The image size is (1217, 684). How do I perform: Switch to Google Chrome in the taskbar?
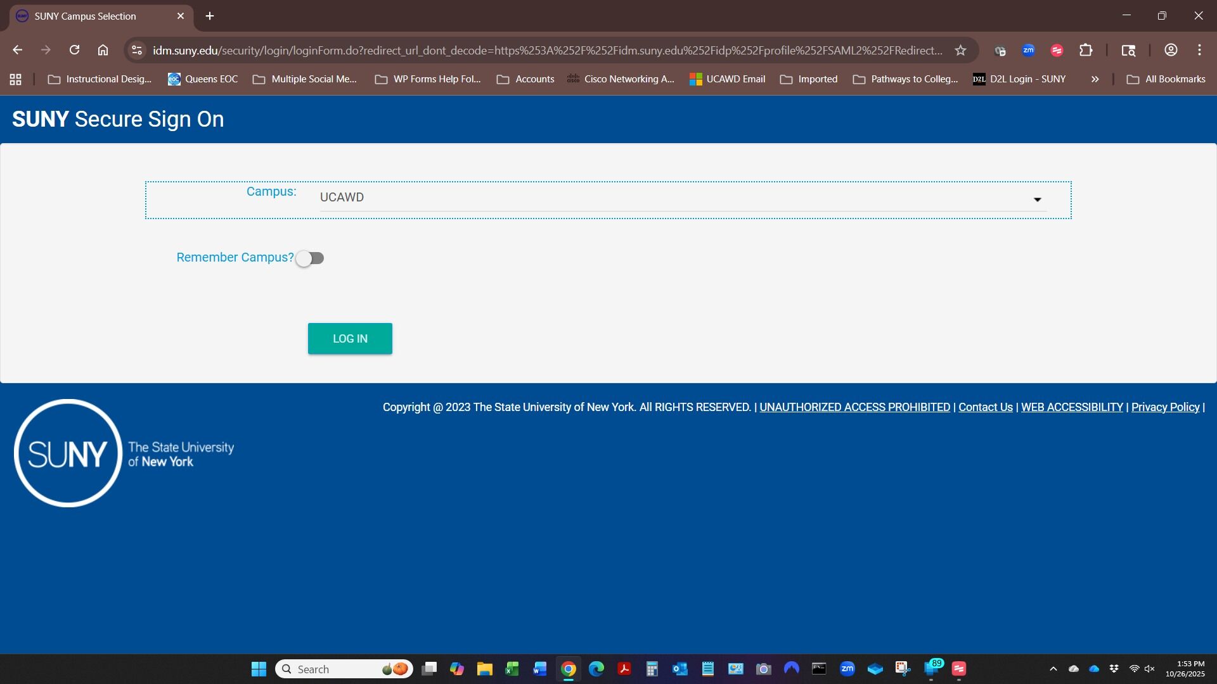tap(569, 669)
